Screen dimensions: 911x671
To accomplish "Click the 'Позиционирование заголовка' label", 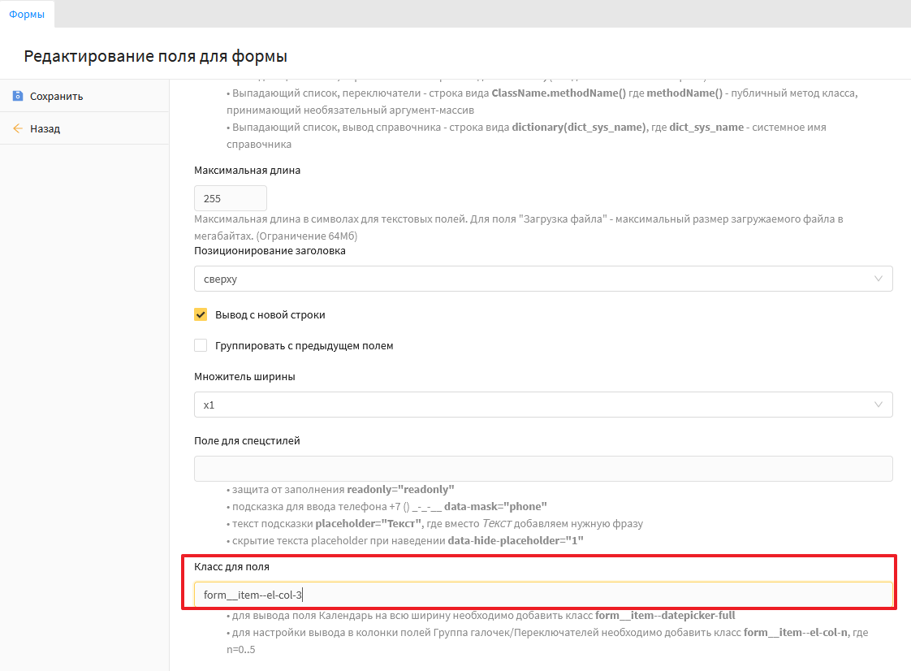I will click(x=270, y=251).
